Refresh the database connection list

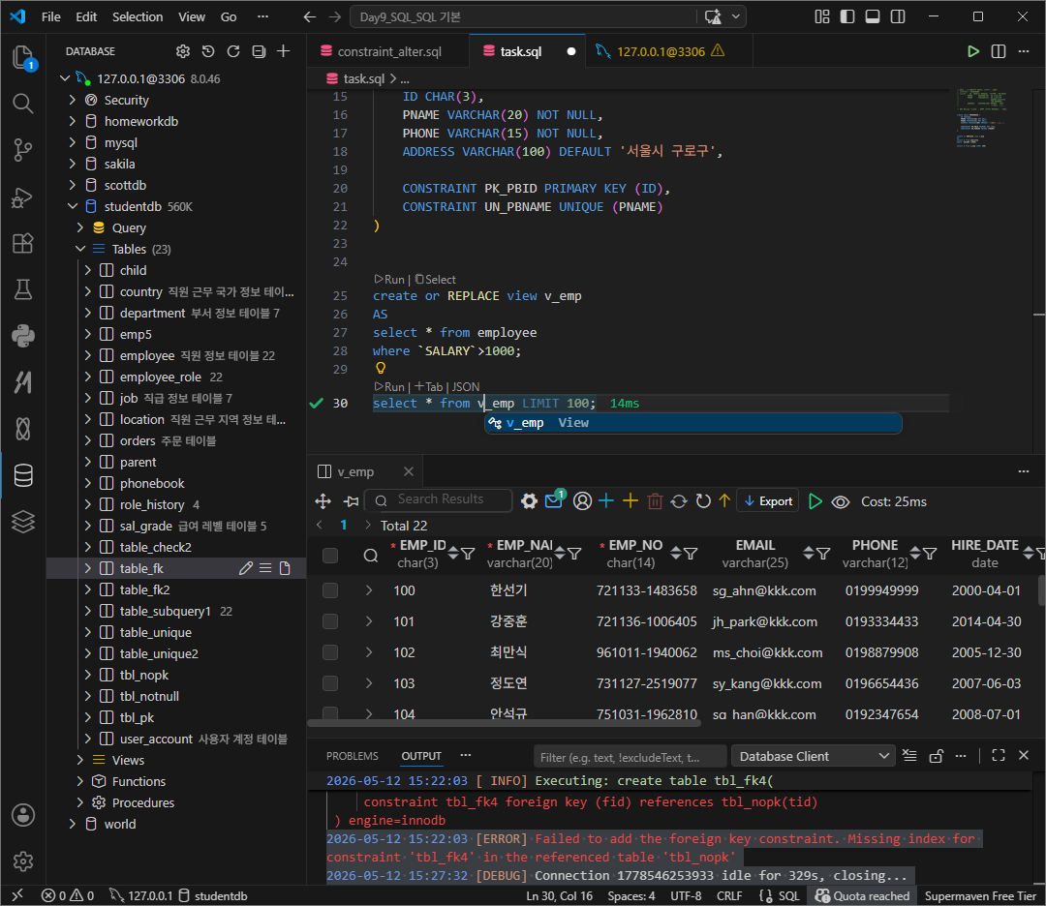click(x=233, y=51)
